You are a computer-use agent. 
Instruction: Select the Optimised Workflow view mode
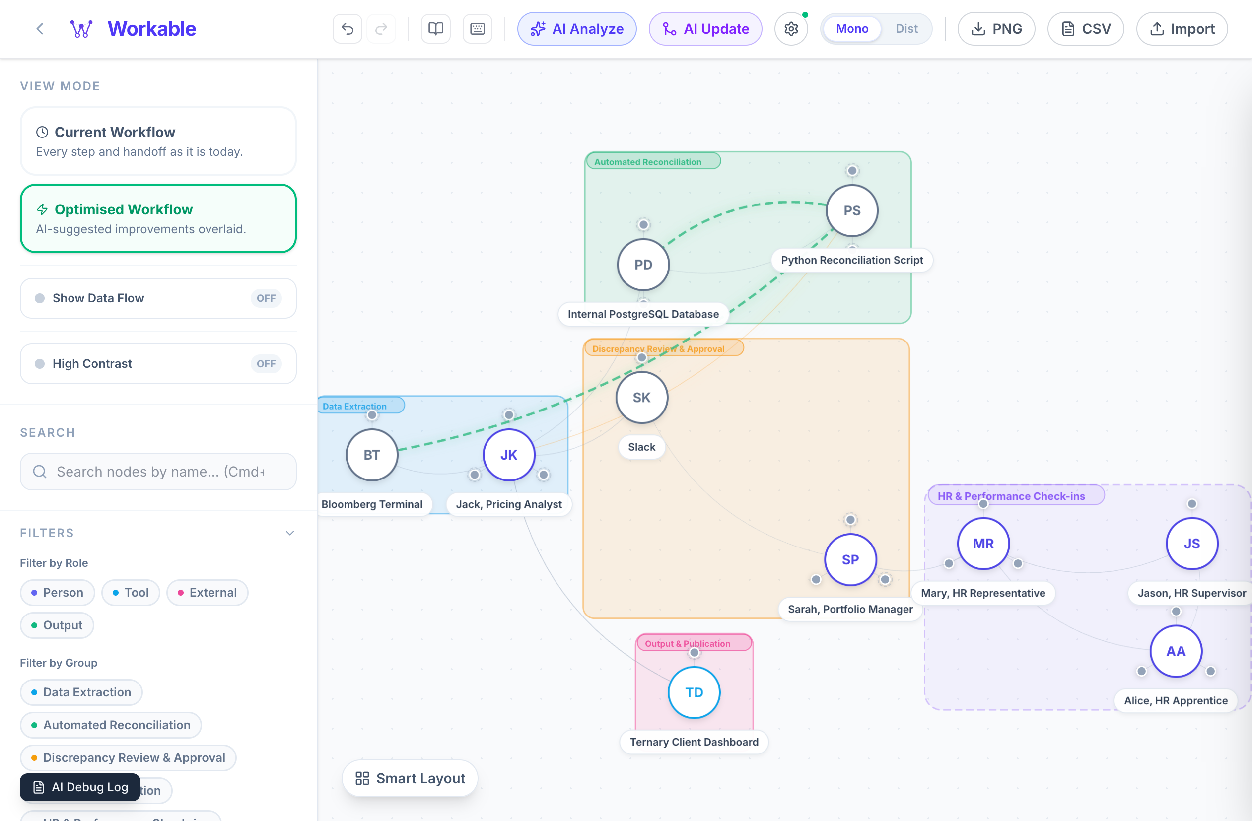point(158,218)
